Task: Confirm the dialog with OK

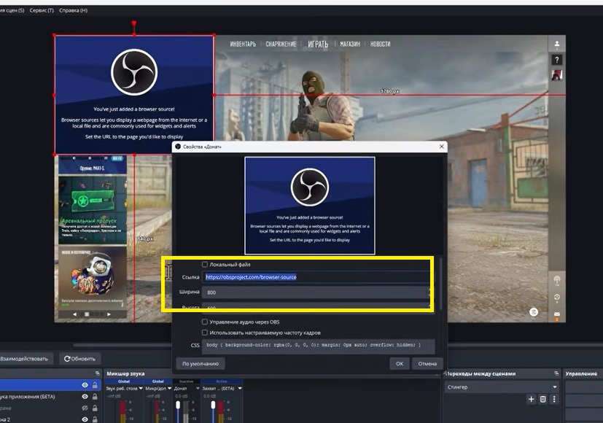Action: (x=400, y=363)
